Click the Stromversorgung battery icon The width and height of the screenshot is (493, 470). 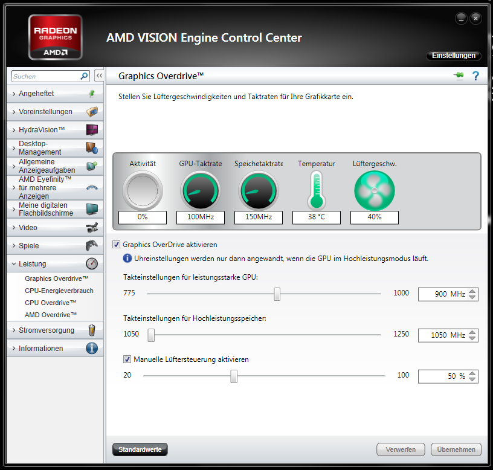91,330
